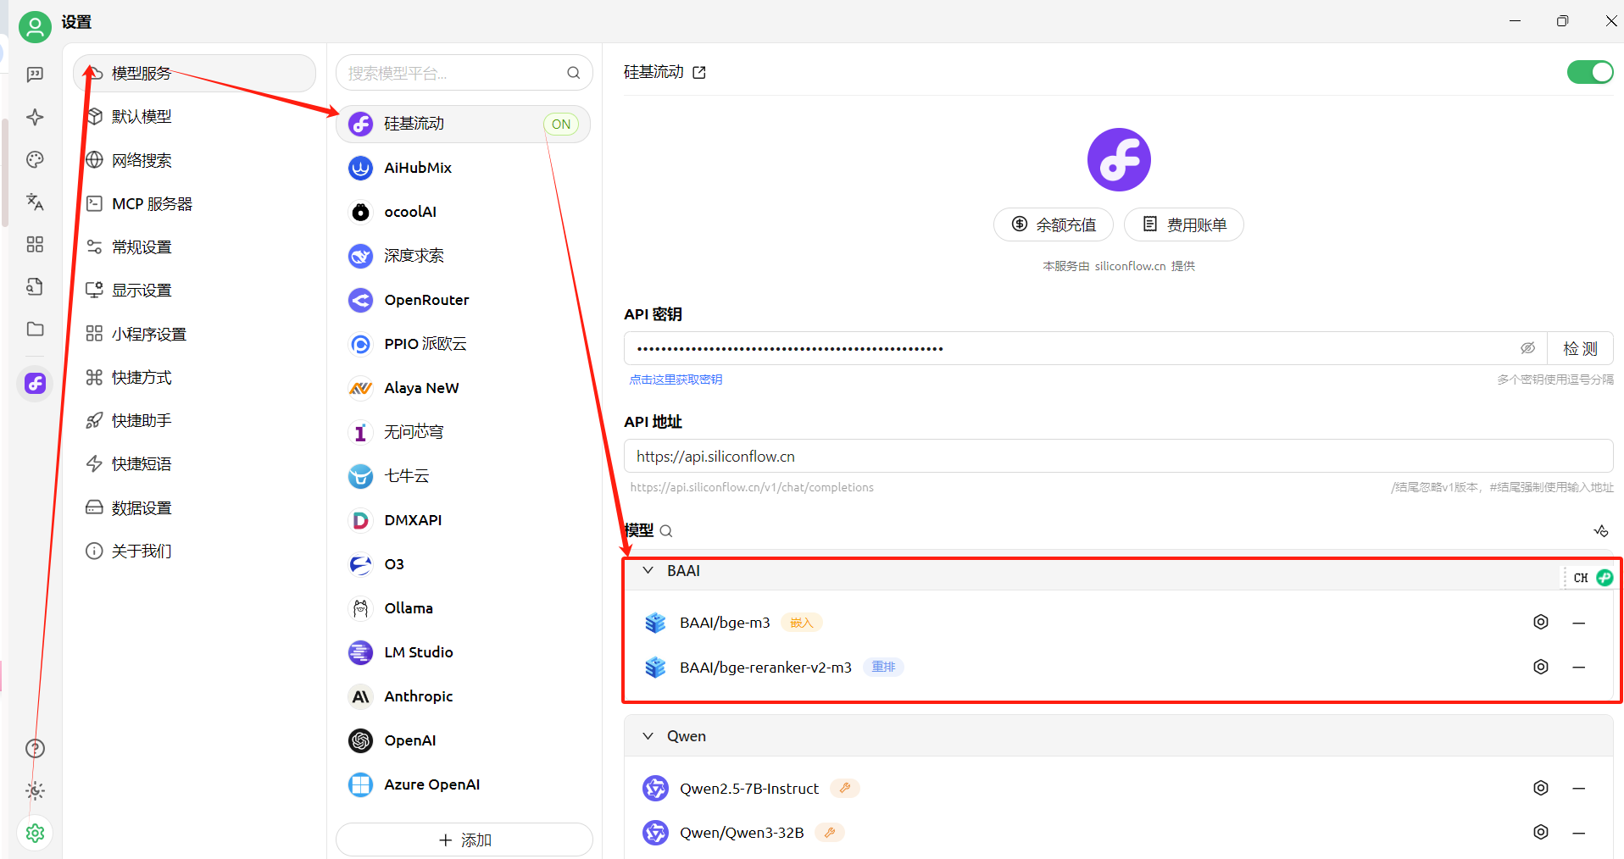Open MCP 服务器 settings
1624x859 pixels.
[194, 203]
